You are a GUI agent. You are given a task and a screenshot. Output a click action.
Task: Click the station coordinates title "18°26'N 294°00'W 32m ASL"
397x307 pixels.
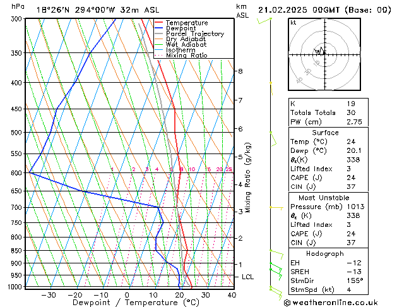coord(98,10)
